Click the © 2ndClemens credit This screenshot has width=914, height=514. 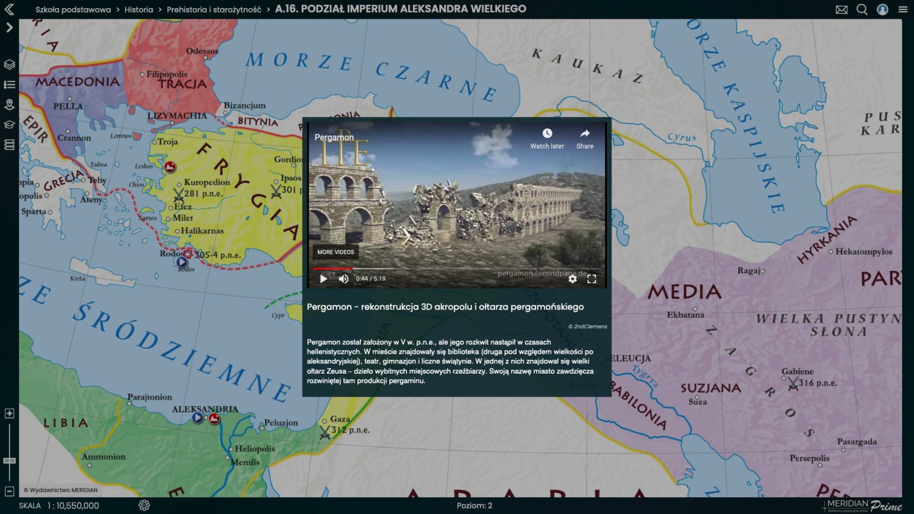point(587,327)
